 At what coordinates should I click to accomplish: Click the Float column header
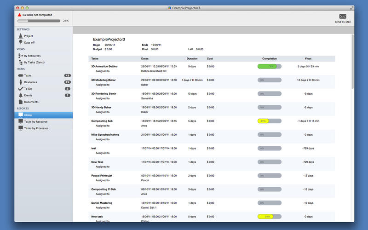(308, 58)
